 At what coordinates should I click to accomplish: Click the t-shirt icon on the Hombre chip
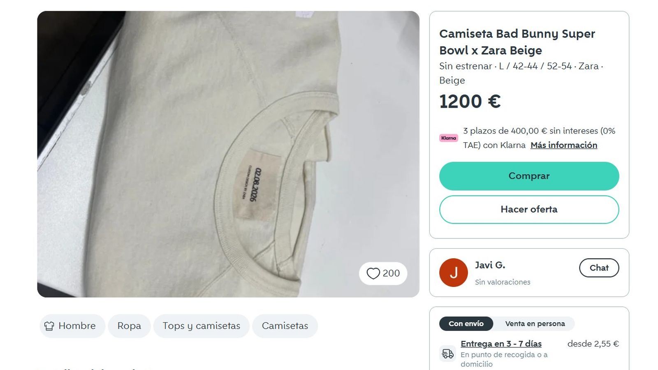click(50, 326)
